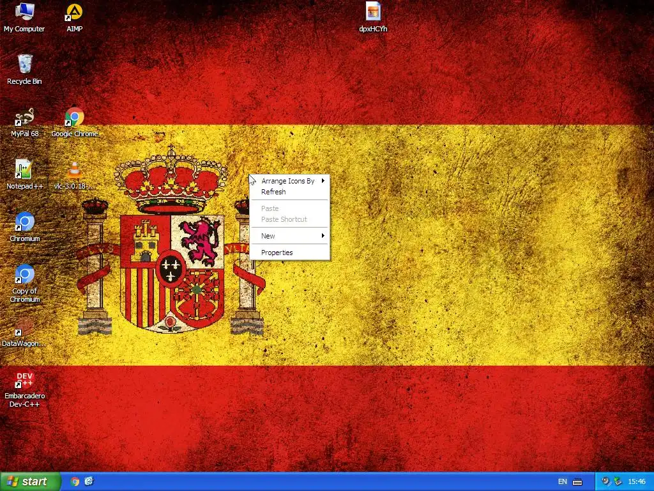Select the Recycle Bin icon
Screen dimensions: 654x491
pyautogui.click(x=24, y=69)
